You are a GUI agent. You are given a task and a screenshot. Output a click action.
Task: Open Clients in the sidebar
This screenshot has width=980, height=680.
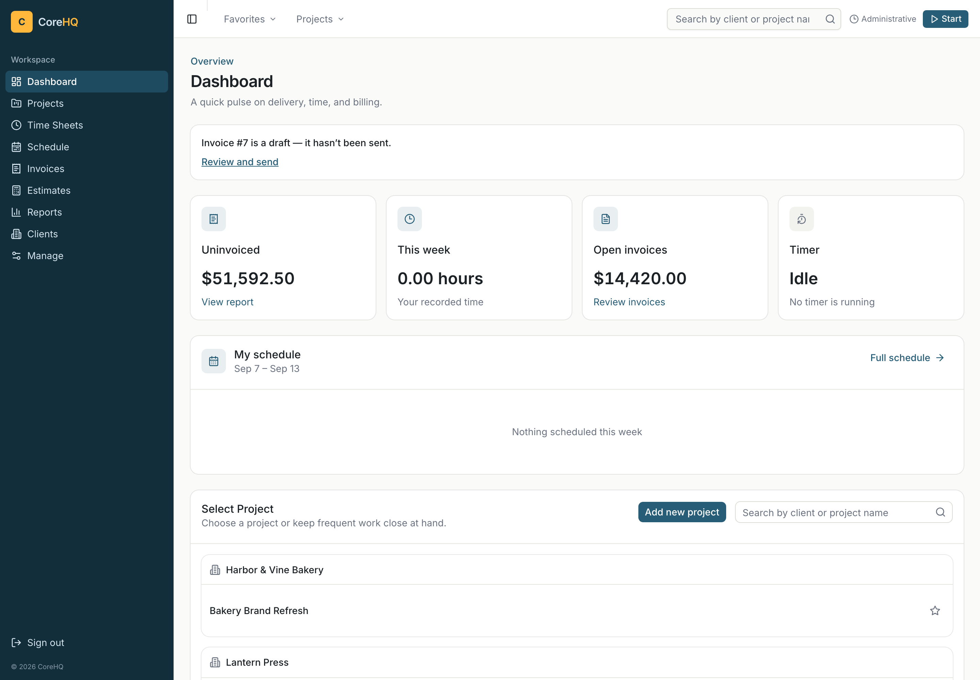click(86, 234)
